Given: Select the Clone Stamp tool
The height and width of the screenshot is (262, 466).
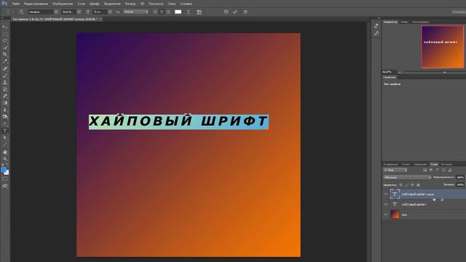Looking at the screenshot, I should coord(5,82).
